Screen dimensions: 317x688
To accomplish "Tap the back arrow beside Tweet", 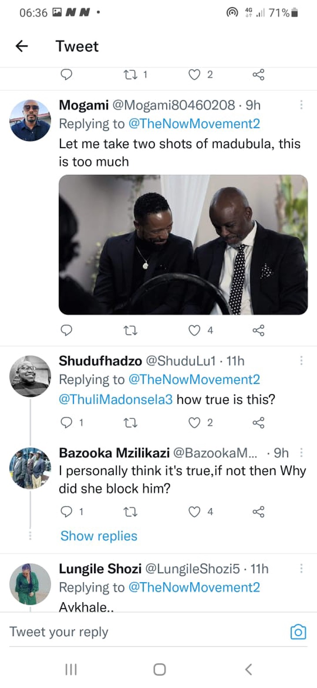I will click(22, 46).
